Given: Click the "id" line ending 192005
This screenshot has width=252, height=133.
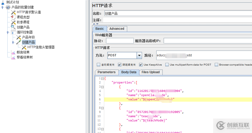Looking at the screenshot, I should (x=155, y=112).
